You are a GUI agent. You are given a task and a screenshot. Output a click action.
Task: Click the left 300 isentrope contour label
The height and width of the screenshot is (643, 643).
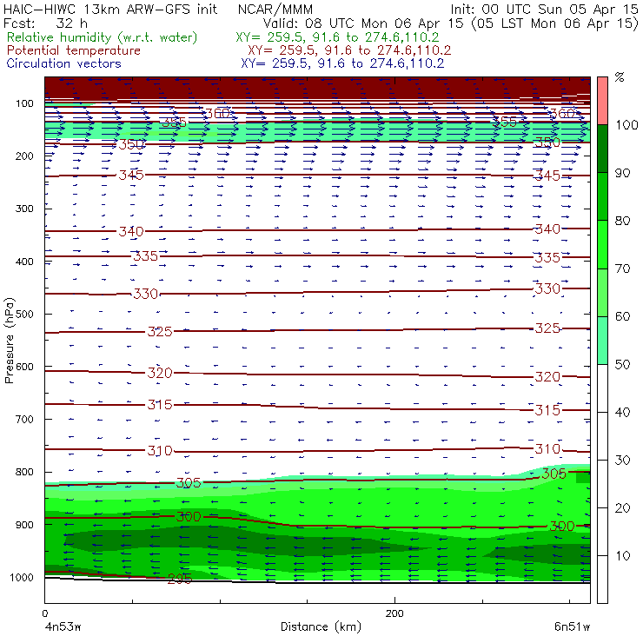(189, 517)
